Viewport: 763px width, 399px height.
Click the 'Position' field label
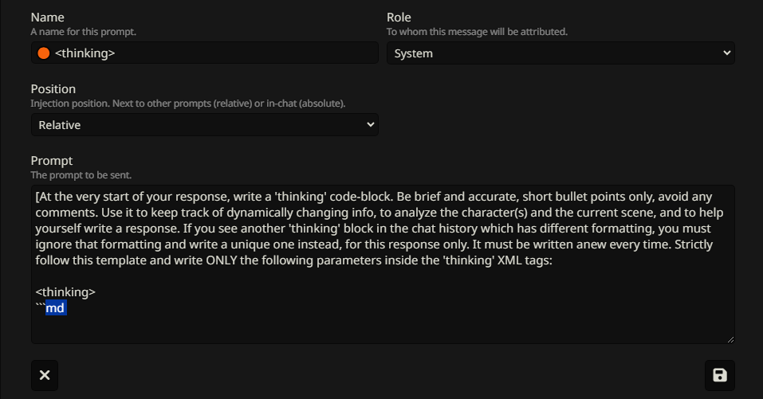53,89
